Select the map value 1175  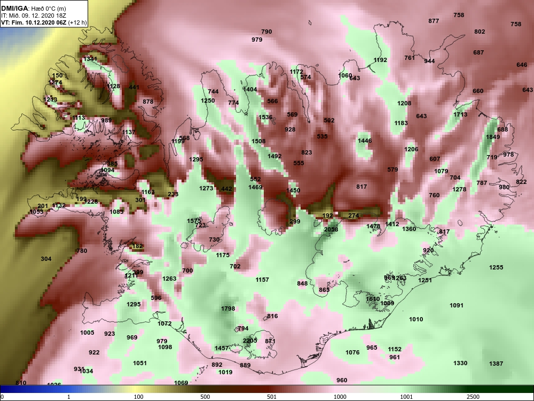[223, 255]
